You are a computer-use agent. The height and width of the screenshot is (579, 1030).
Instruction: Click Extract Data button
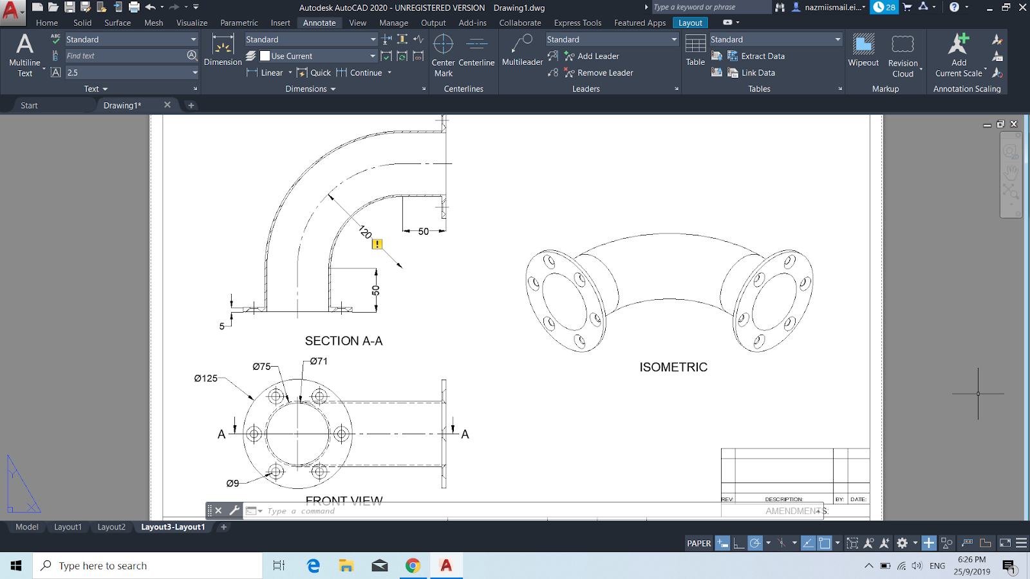[756, 56]
